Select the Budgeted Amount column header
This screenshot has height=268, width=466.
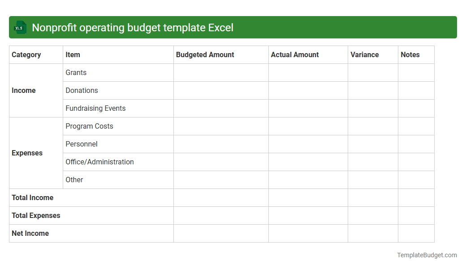point(205,54)
